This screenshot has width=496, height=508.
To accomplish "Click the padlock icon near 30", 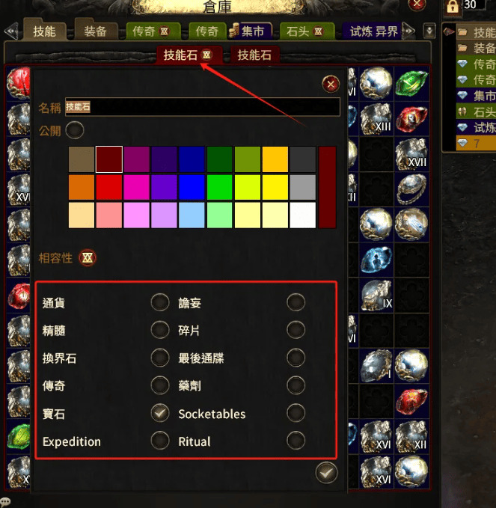I will coord(453,6).
